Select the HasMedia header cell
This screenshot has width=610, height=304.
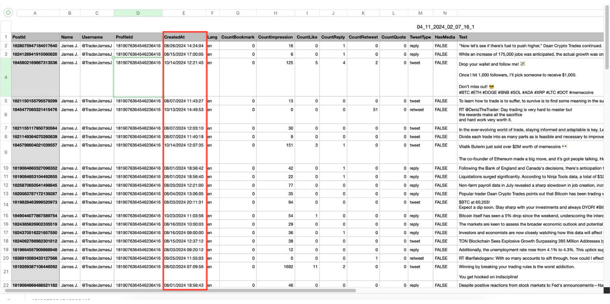pos(445,37)
